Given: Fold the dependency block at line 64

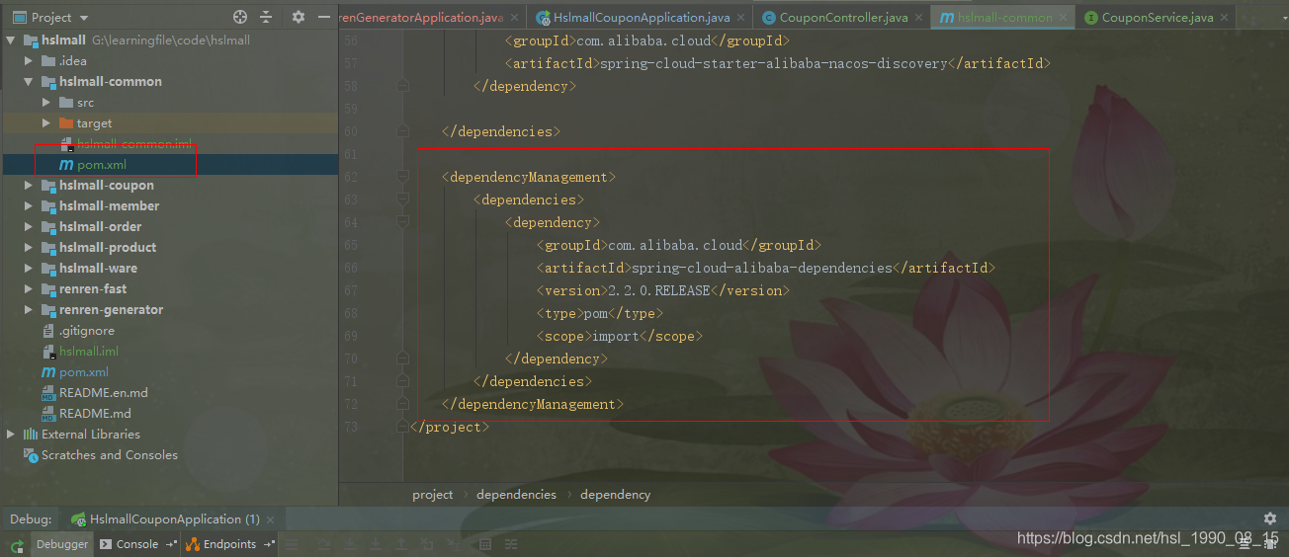Looking at the screenshot, I should 402,223.
